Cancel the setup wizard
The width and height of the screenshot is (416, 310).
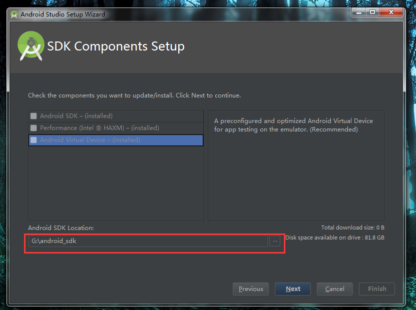pyautogui.click(x=335, y=289)
